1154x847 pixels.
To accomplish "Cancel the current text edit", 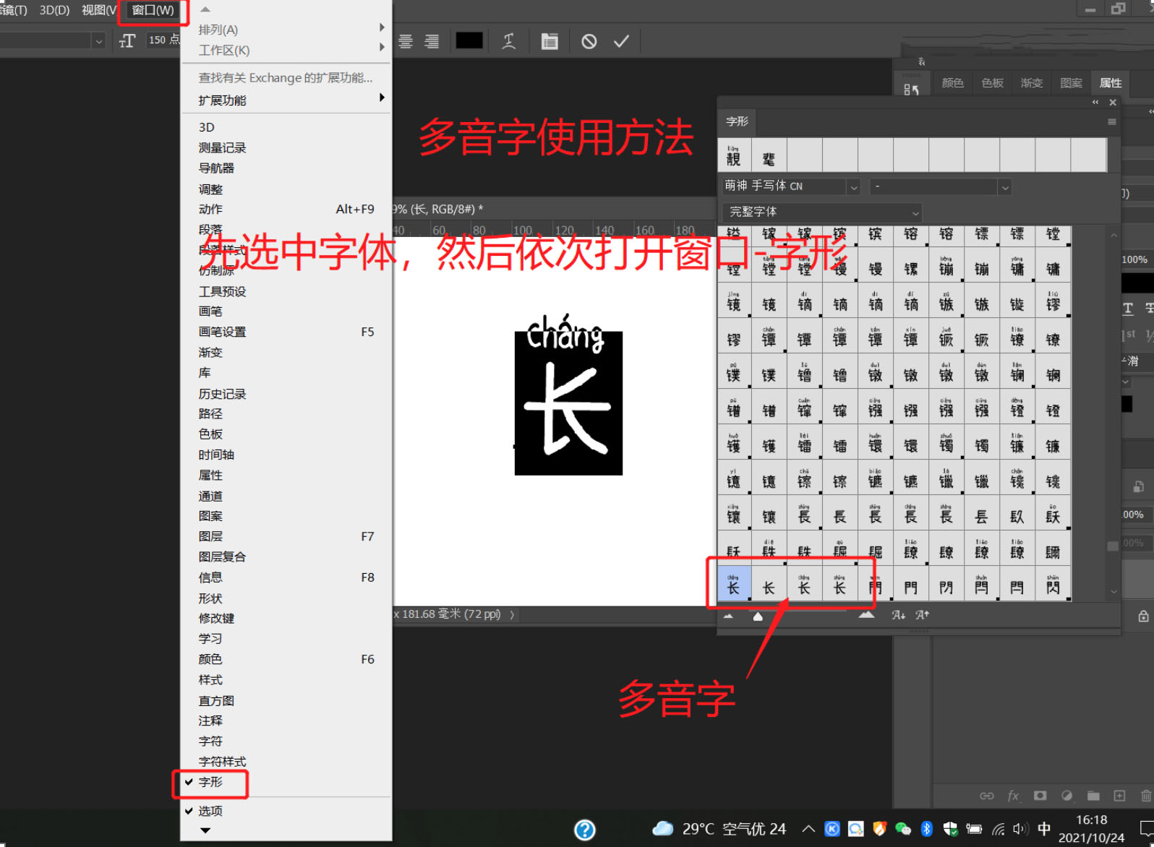I will [589, 41].
